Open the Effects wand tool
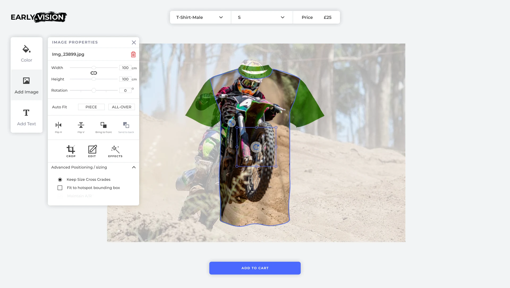The width and height of the screenshot is (510, 288). 115,151
